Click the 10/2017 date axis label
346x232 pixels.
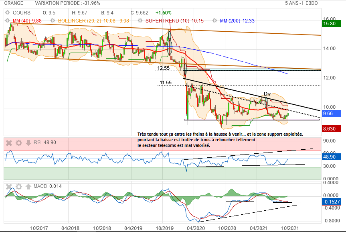pyautogui.click(x=39, y=228)
